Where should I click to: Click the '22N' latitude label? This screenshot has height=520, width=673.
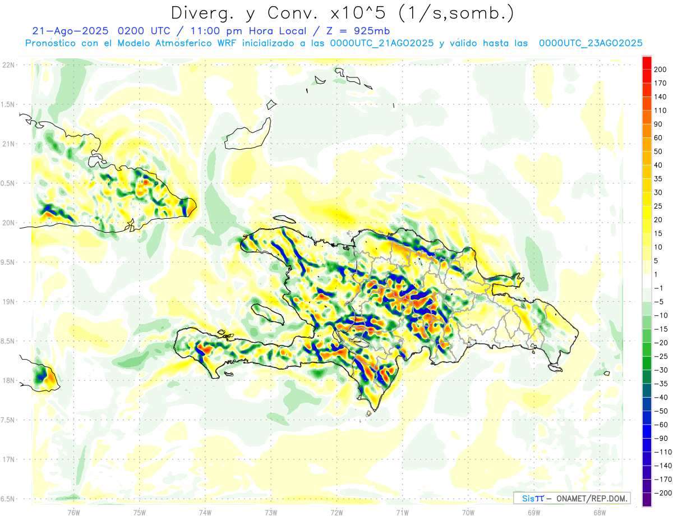point(8,65)
